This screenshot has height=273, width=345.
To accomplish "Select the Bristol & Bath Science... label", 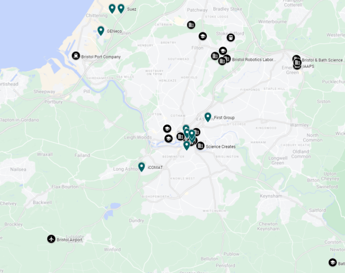I will [x=323, y=60].
